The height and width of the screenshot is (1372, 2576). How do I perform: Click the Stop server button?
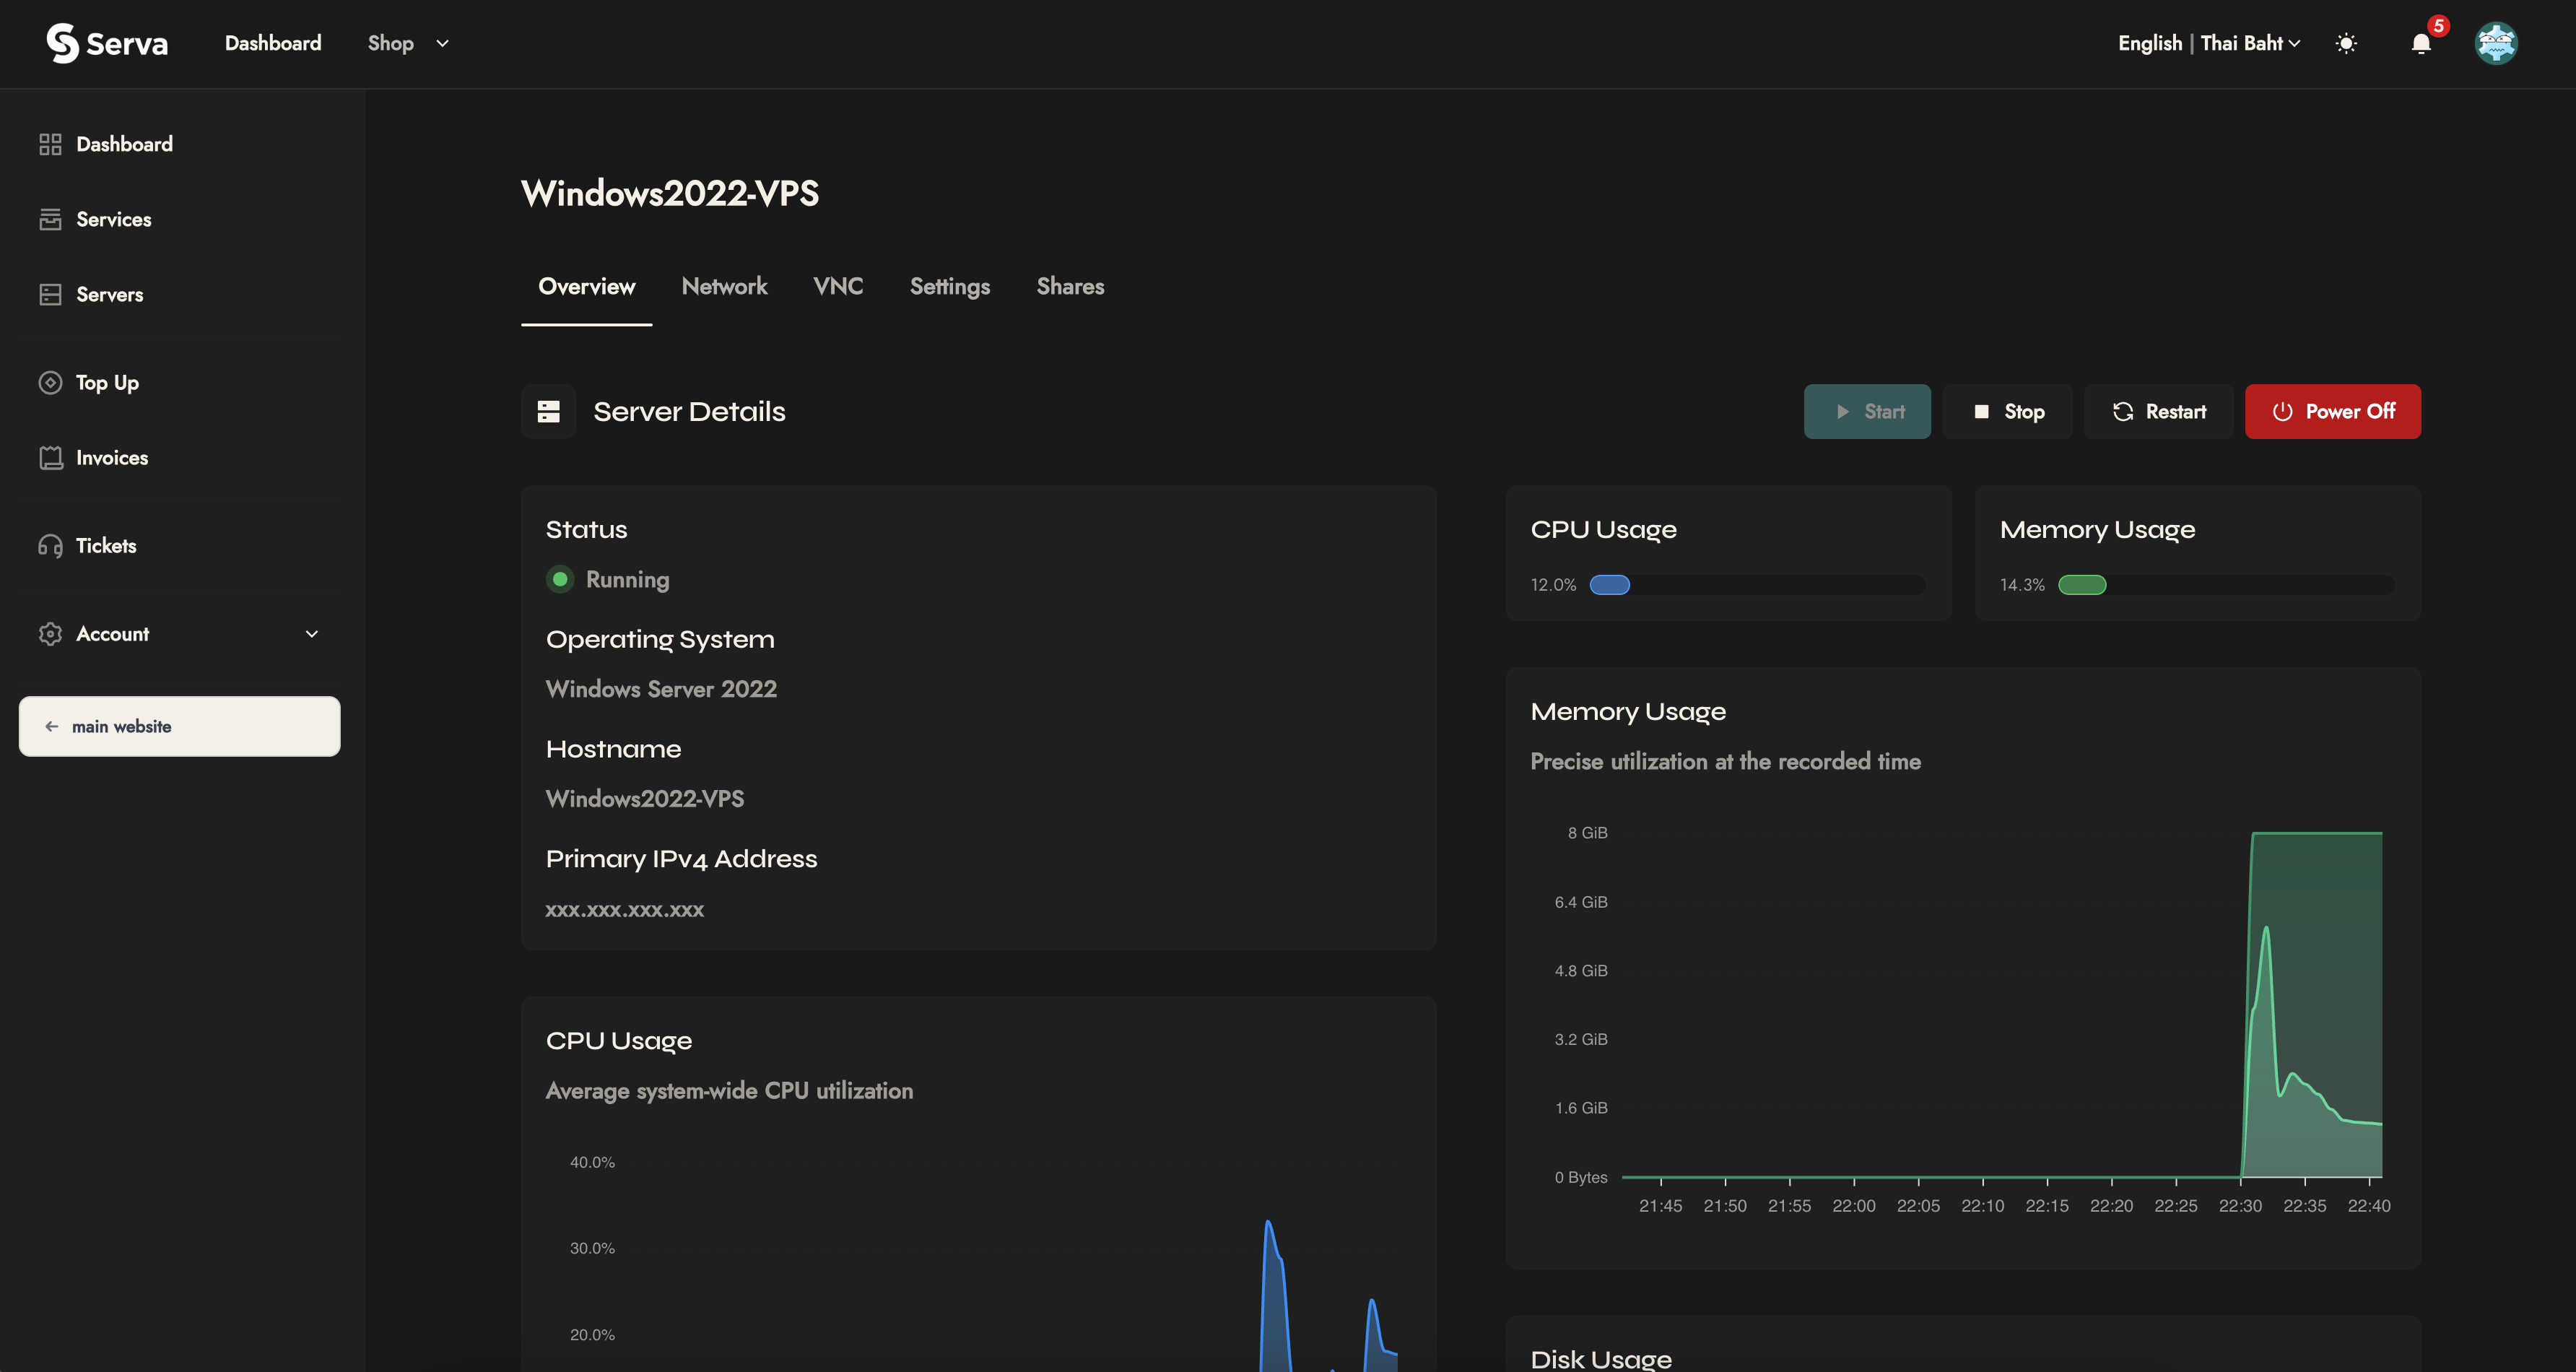pos(2007,411)
